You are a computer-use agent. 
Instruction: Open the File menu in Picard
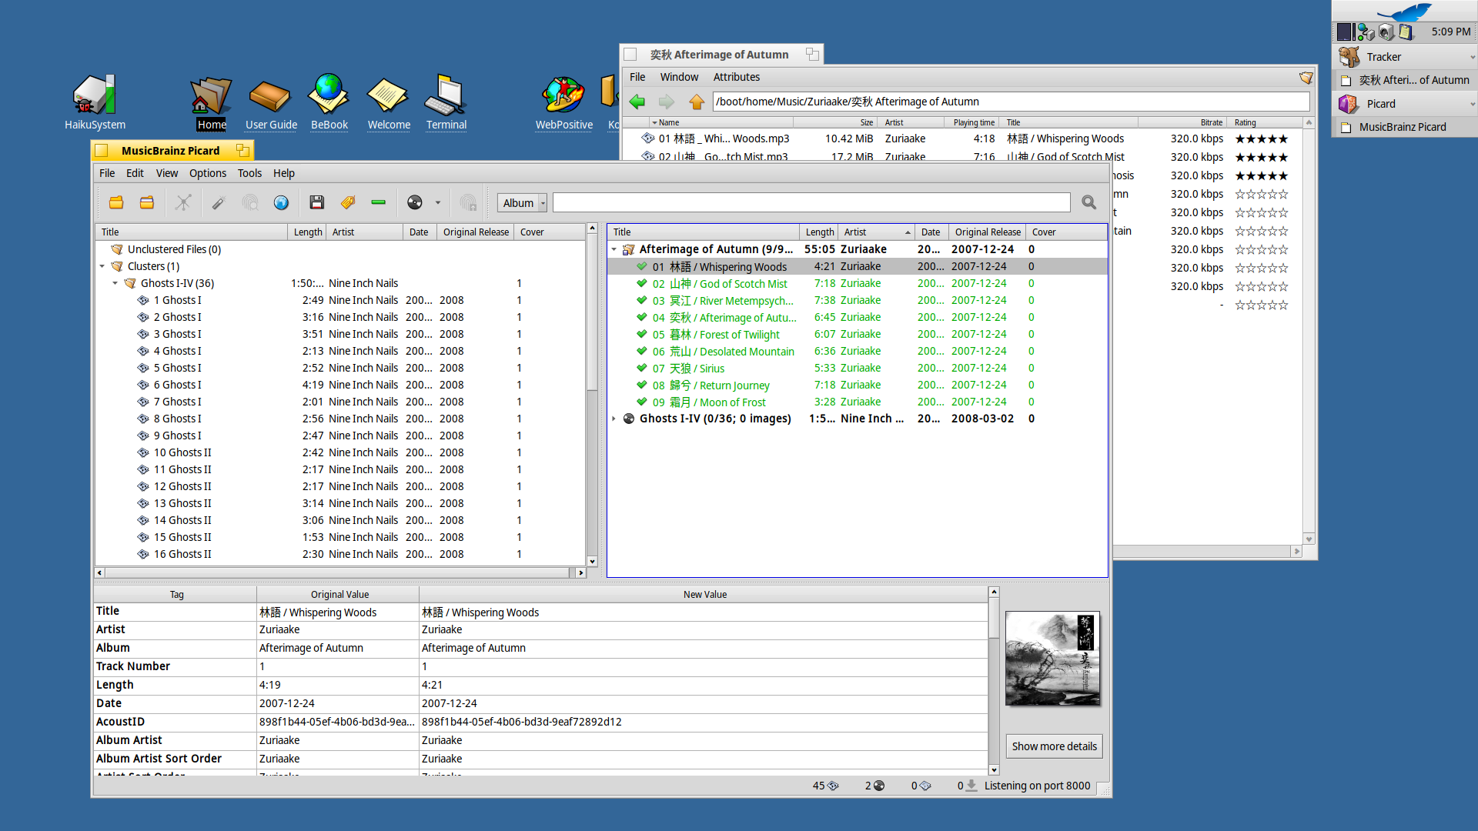pyautogui.click(x=107, y=173)
